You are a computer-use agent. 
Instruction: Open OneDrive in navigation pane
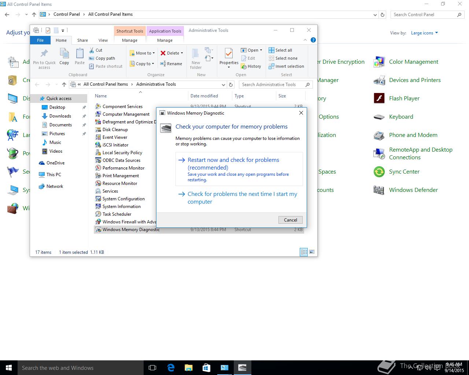pyautogui.click(x=55, y=163)
